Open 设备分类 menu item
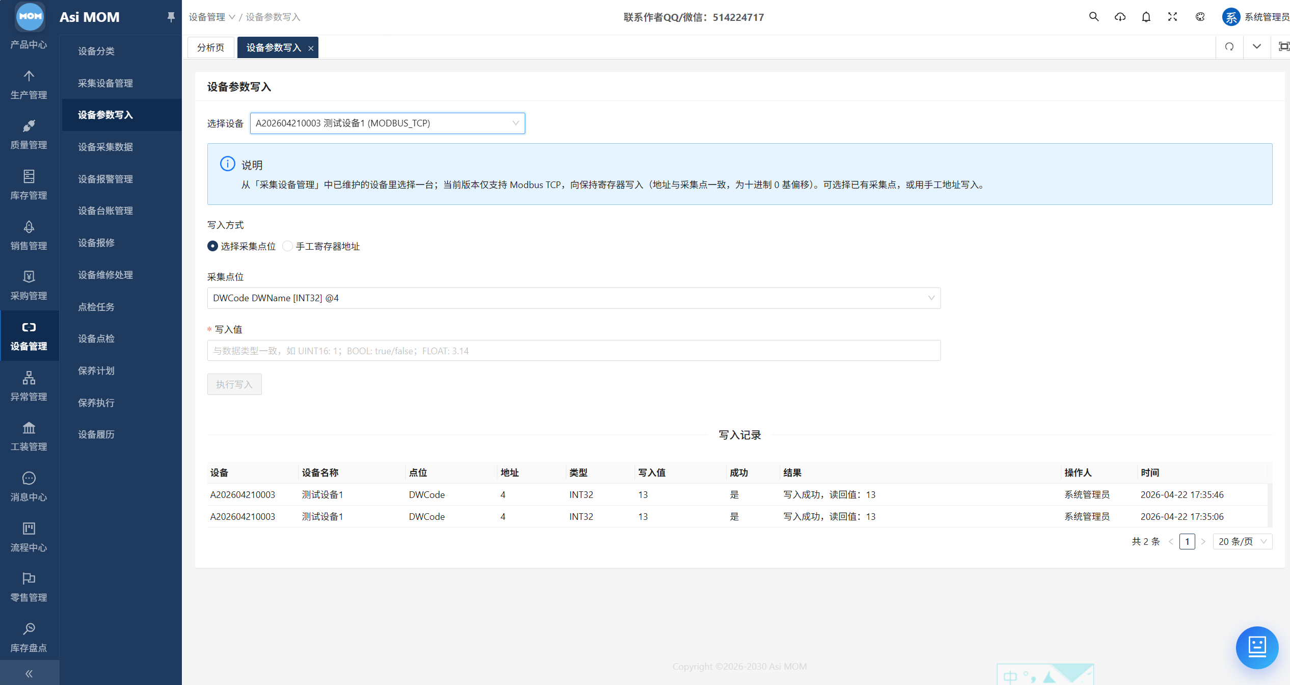Image resolution: width=1290 pixels, height=685 pixels. (x=96, y=51)
